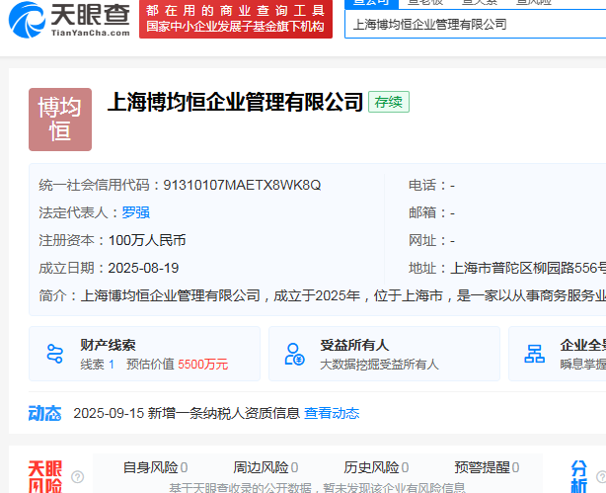Click 大数据挖掘受益所有人 subtitle
The width and height of the screenshot is (606, 493).
pos(379,365)
